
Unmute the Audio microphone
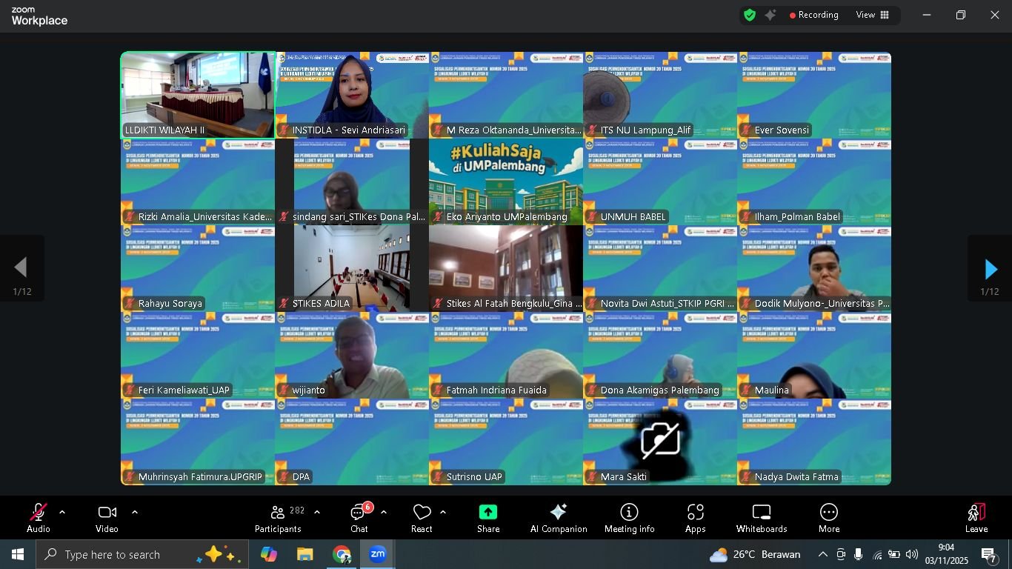pos(38,518)
